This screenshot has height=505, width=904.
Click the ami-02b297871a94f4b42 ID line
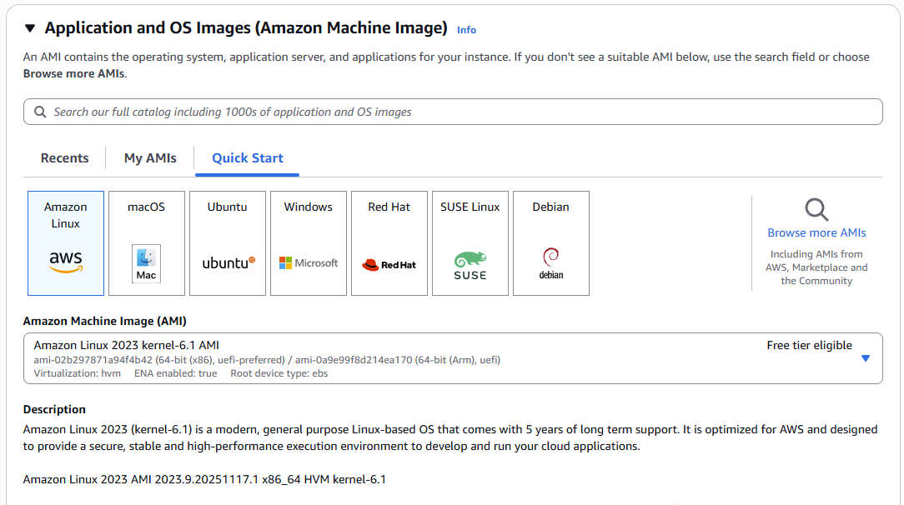point(267,360)
